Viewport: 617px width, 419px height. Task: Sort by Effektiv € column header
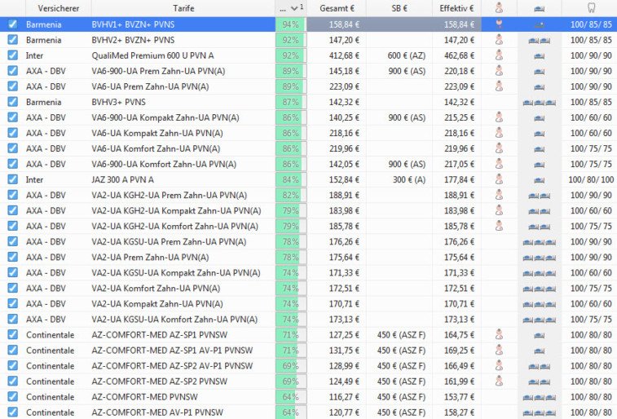pos(456,8)
